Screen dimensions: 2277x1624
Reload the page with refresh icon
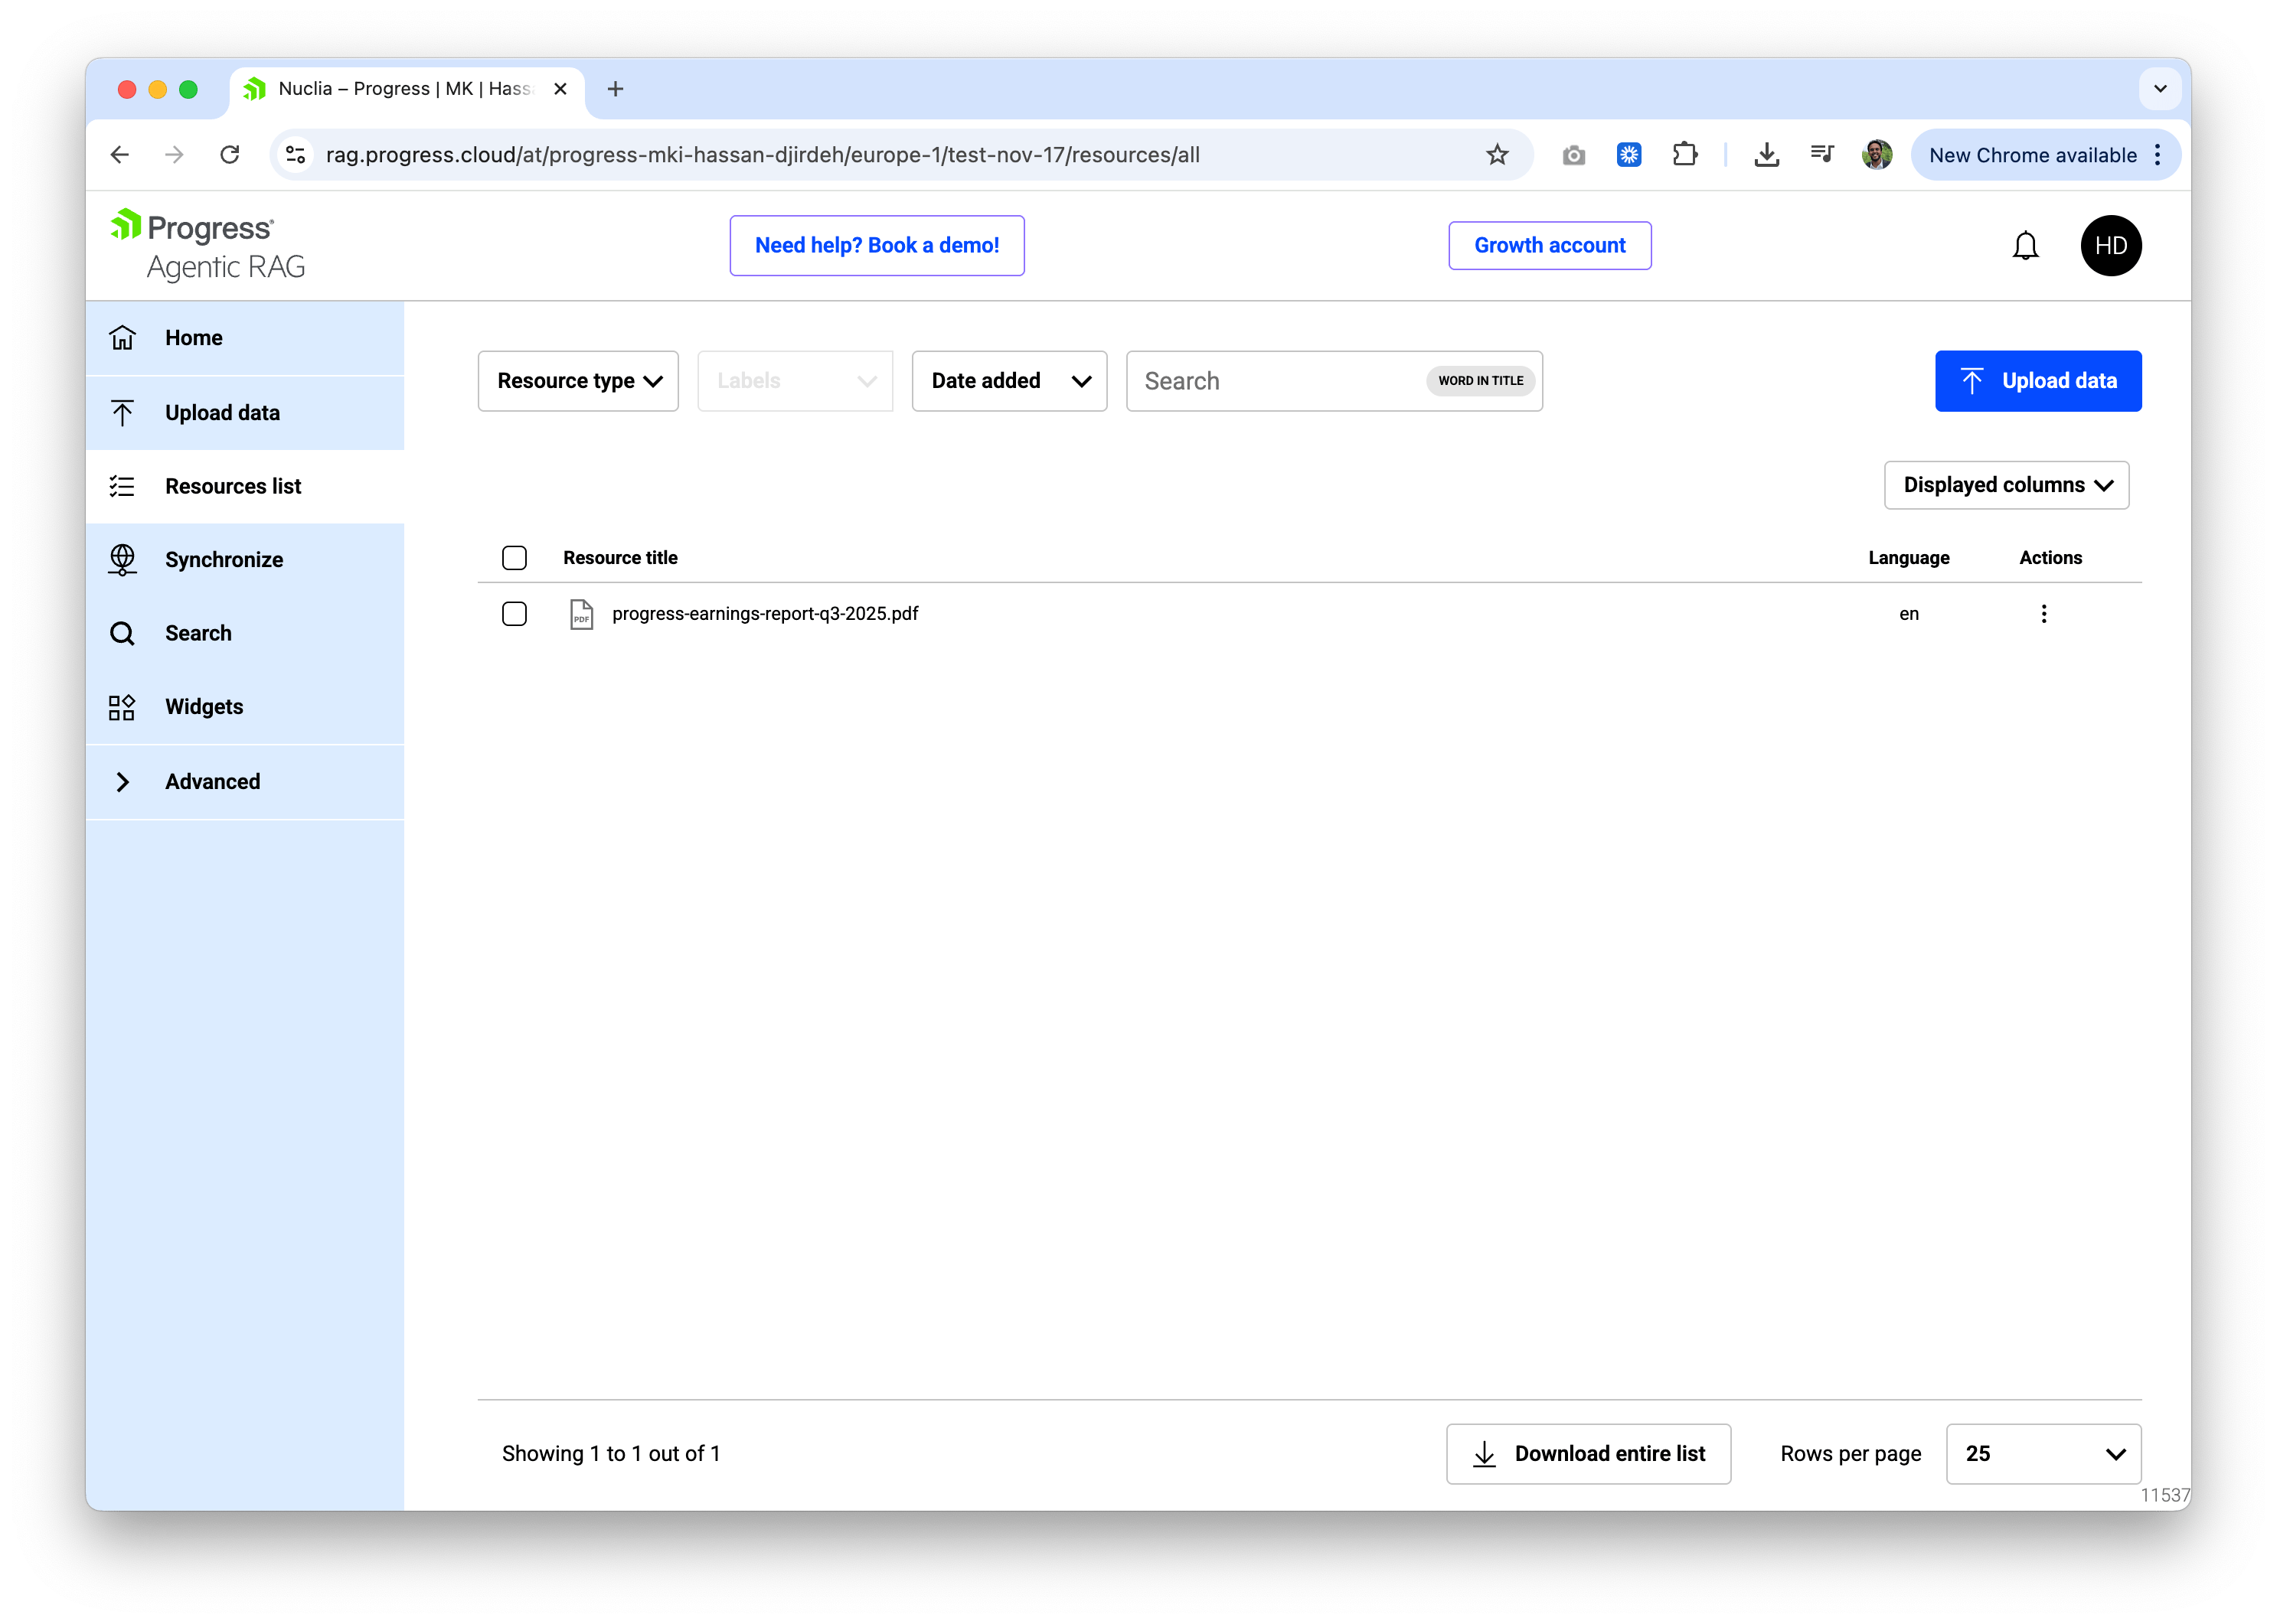coord(230,155)
